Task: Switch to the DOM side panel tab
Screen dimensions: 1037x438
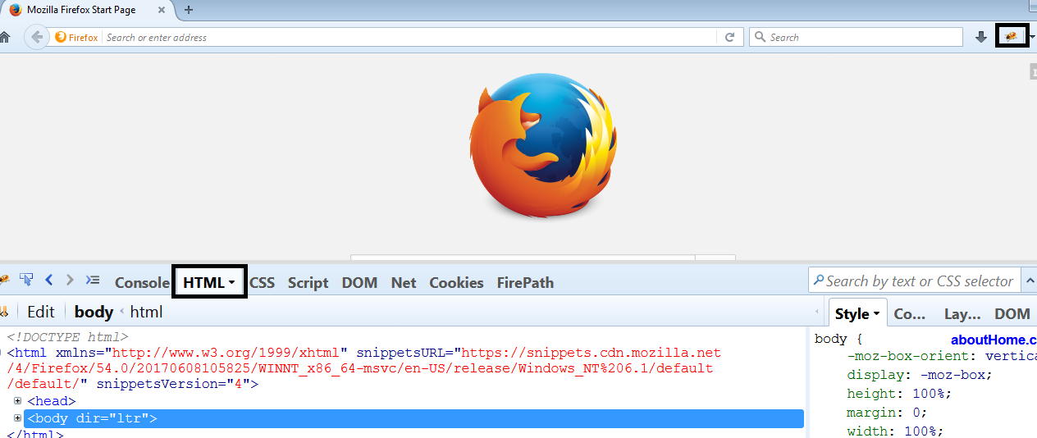Action: pyautogui.click(x=1012, y=313)
